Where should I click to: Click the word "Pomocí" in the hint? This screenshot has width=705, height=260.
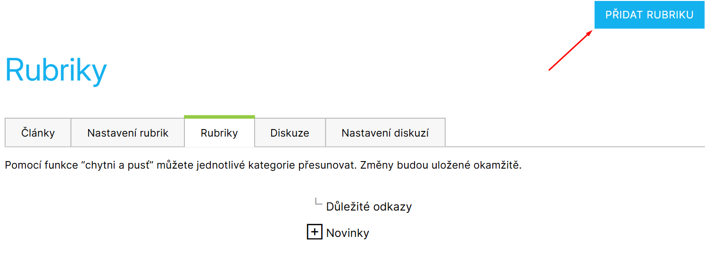click(x=21, y=166)
